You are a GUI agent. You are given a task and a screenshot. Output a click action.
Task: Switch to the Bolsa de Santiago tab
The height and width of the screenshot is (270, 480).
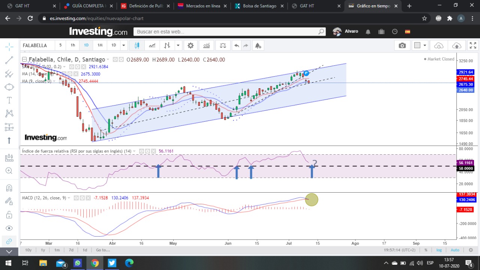[259, 6]
